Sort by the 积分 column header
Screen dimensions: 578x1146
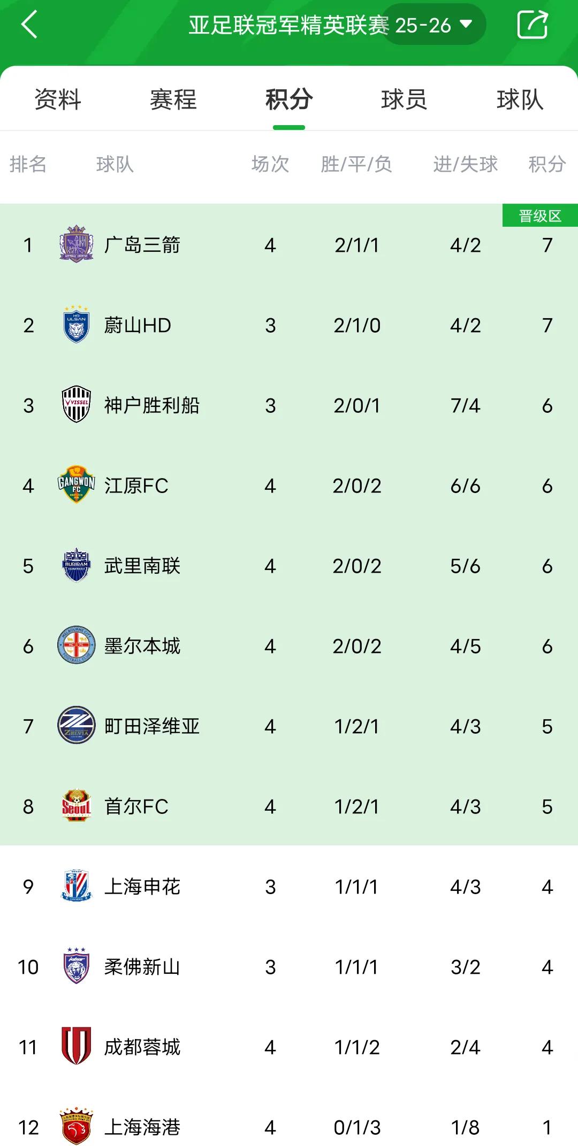pyautogui.click(x=547, y=165)
